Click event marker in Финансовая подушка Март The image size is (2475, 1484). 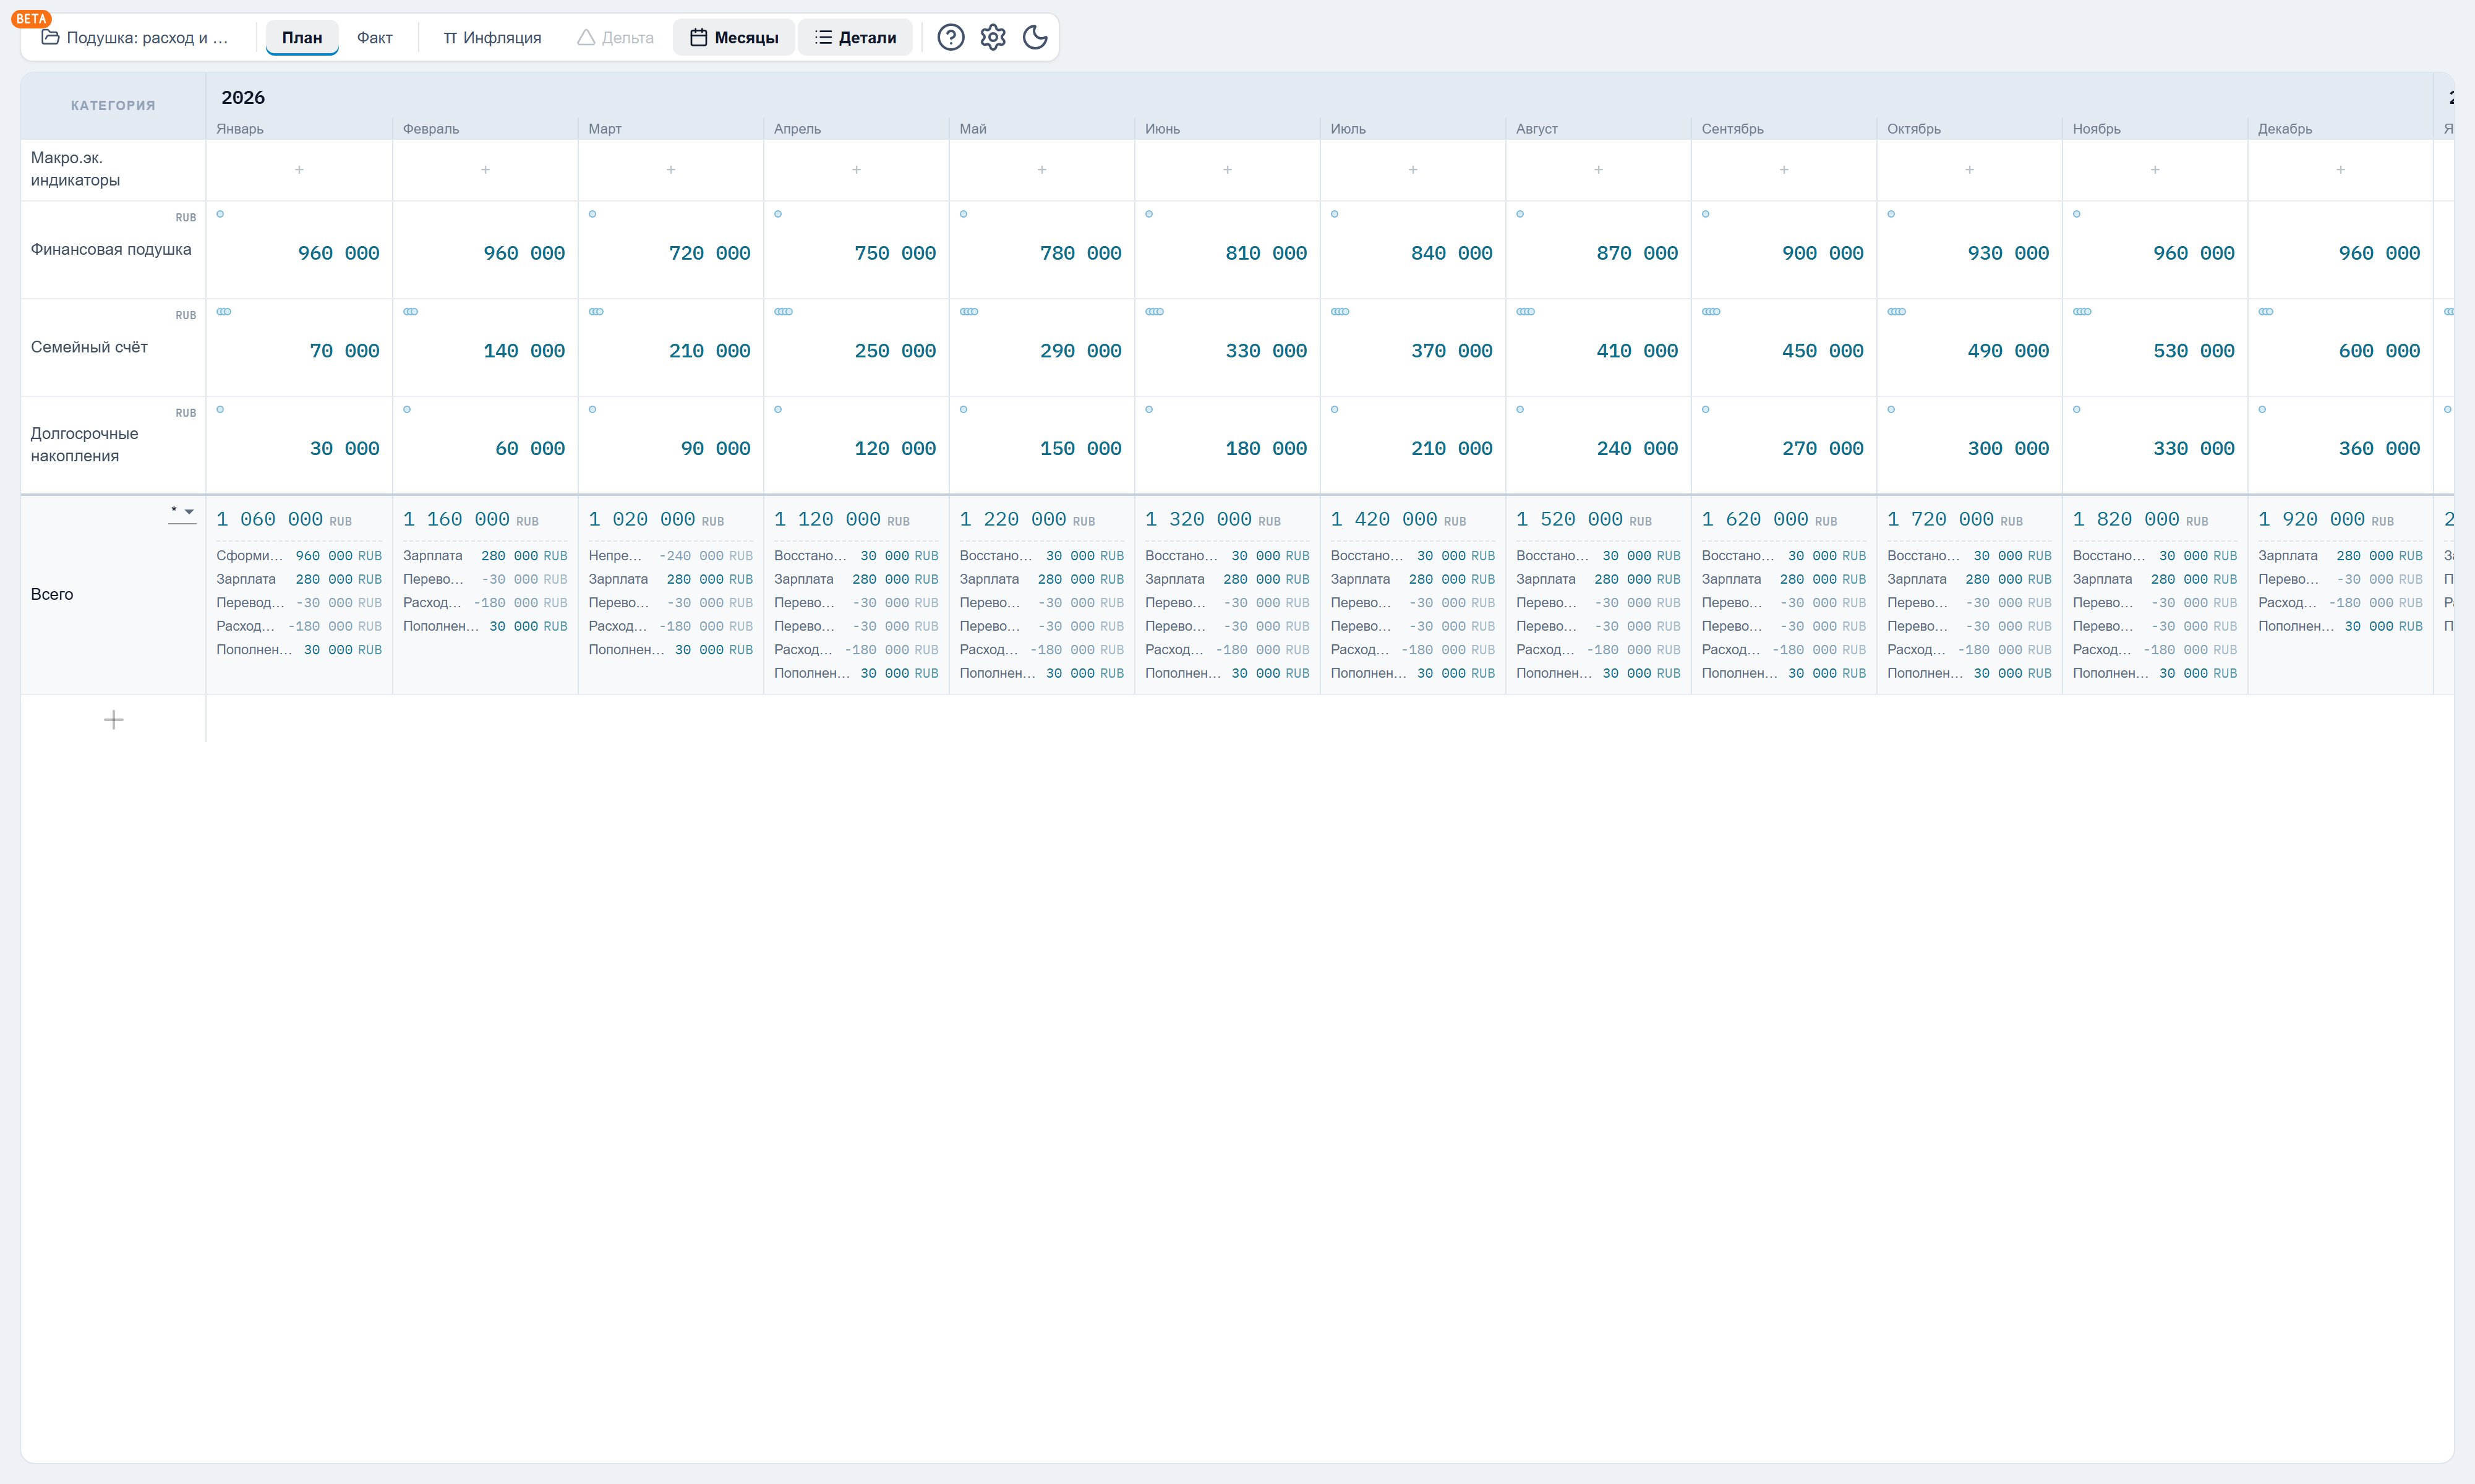pos(592,214)
